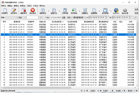This screenshot has width=139, height=93.
Task: Open the 会员中心 member center
Action: pyautogui.click(x=116, y=11)
